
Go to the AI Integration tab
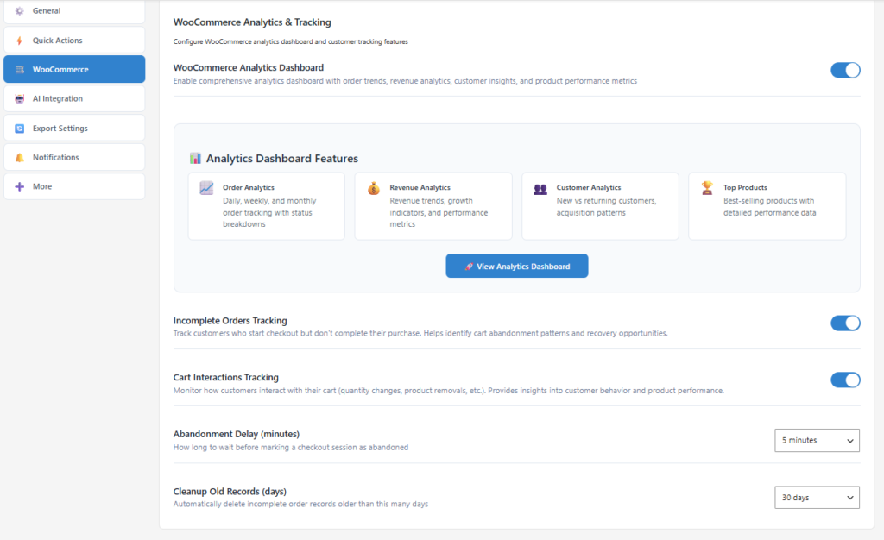[74, 98]
